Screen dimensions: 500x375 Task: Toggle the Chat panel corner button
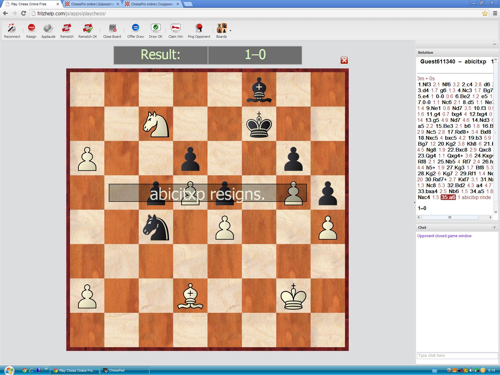tap(494, 227)
